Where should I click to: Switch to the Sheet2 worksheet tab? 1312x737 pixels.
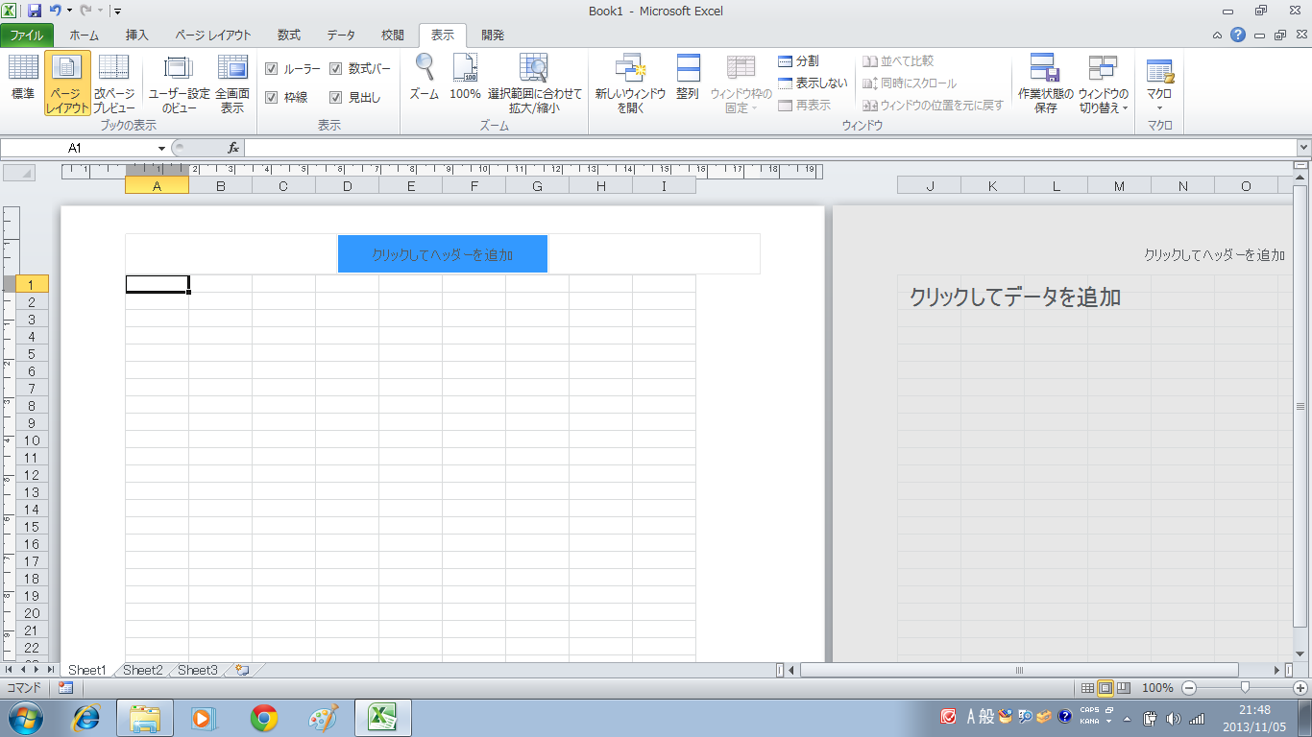coord(142,670)
